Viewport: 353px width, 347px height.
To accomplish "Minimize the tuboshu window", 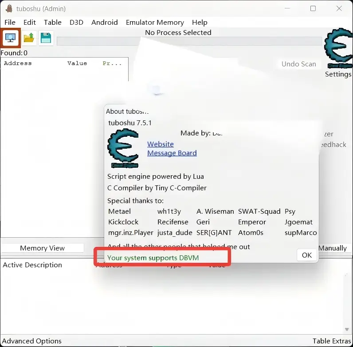I will [287, 8].
